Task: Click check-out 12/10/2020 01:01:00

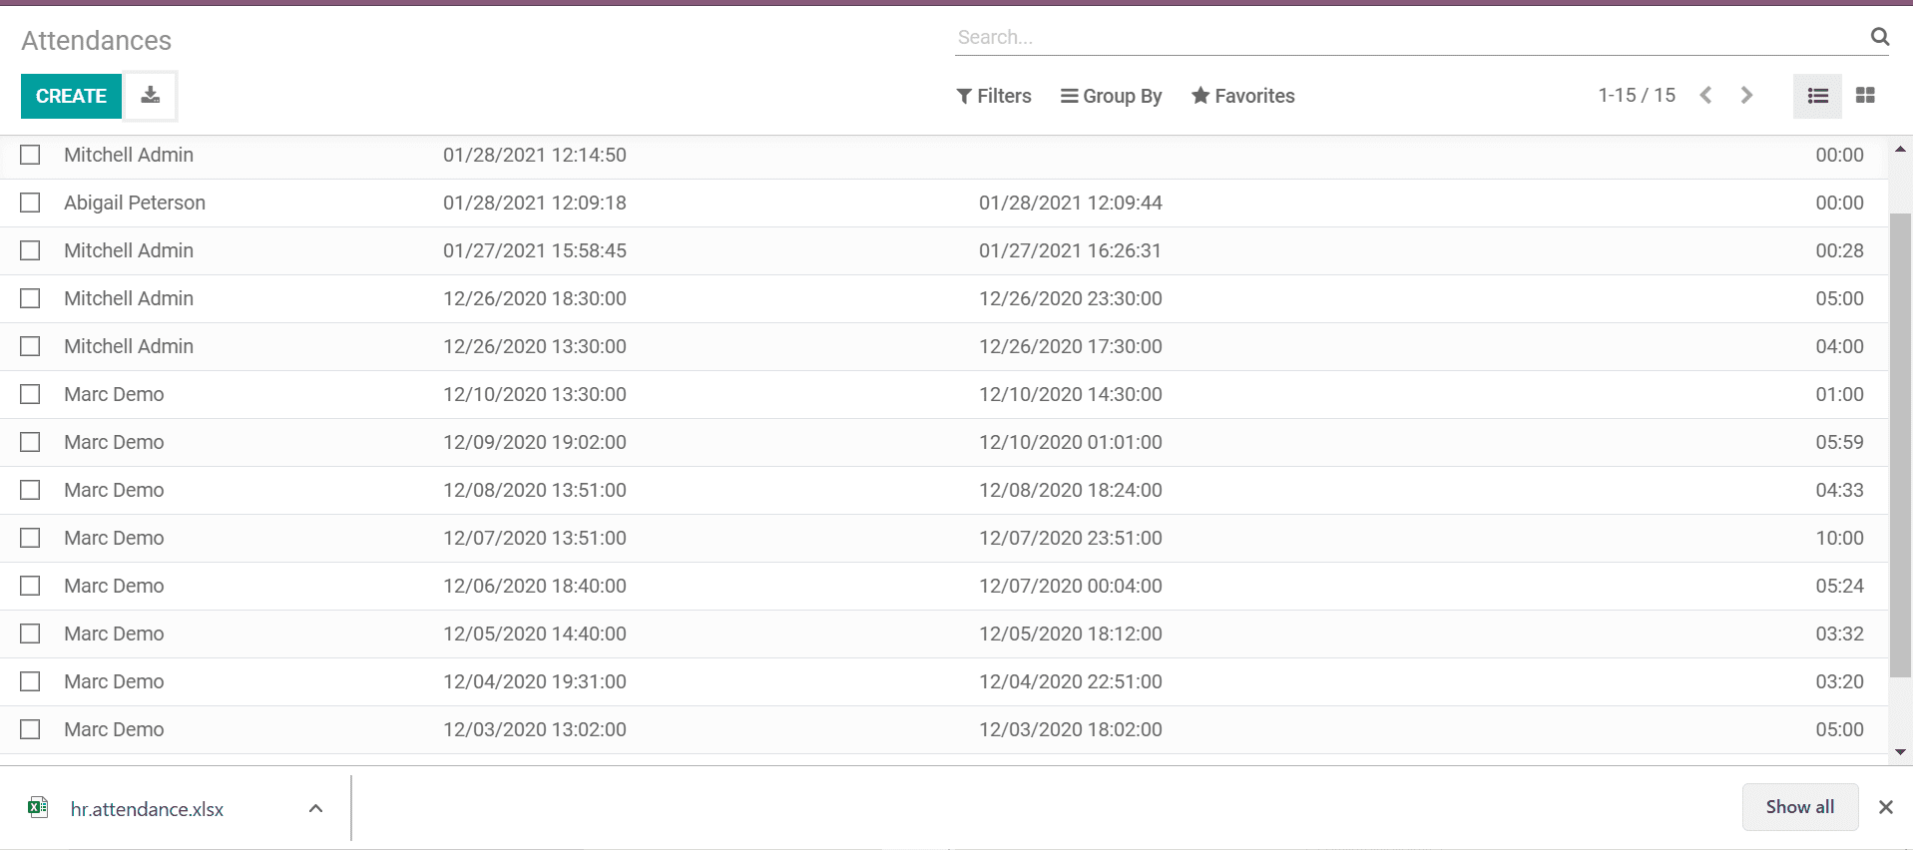Action: [1071, 442]
